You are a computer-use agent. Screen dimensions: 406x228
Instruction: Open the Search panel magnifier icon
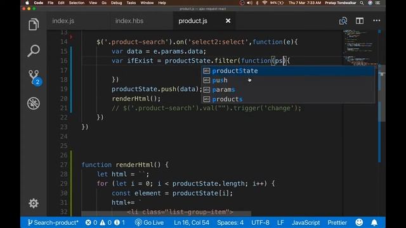(x=34, y=51)
